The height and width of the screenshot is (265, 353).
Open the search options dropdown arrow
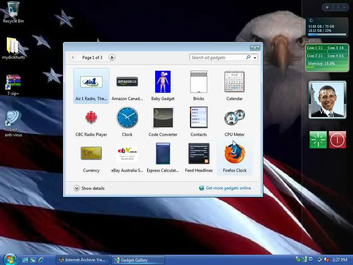(x=255, y=58)
